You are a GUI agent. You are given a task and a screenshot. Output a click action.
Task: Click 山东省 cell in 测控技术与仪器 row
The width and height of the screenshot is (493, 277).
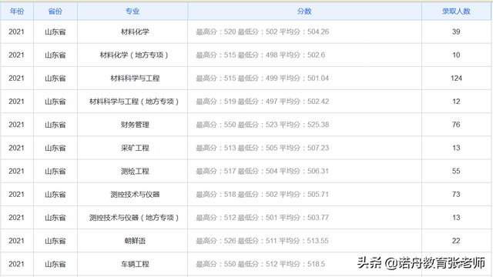[x=55, y=195]
